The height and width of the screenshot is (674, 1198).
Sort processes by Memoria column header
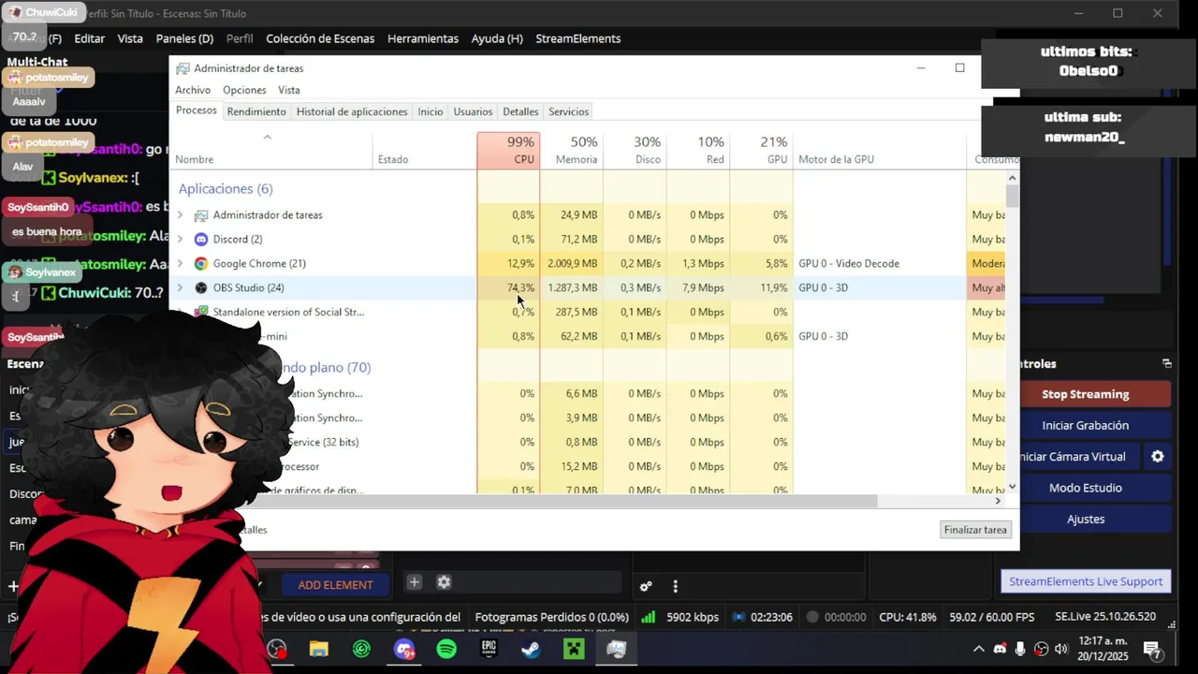(x=572, y=150)
